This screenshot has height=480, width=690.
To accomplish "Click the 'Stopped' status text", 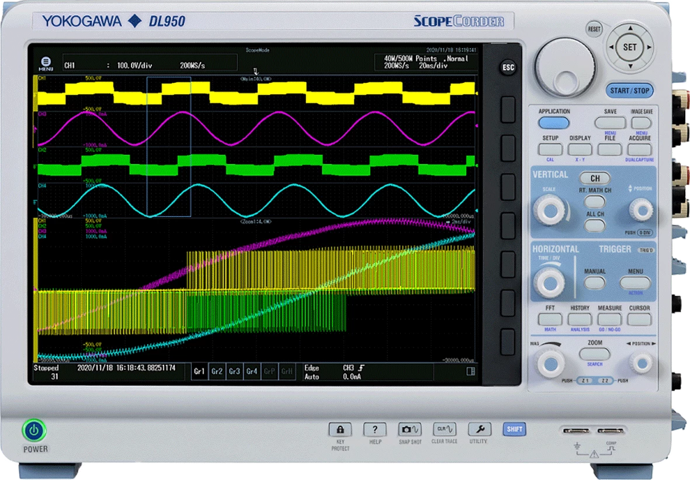I will coord(46,368).
